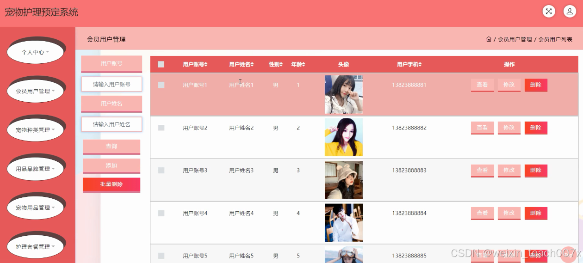Tick the select-all checkbox in table header

(x=161, y=64)
